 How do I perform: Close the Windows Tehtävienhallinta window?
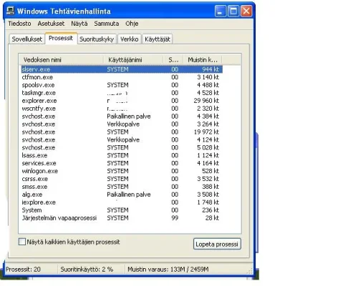click(x=246, y=11)
